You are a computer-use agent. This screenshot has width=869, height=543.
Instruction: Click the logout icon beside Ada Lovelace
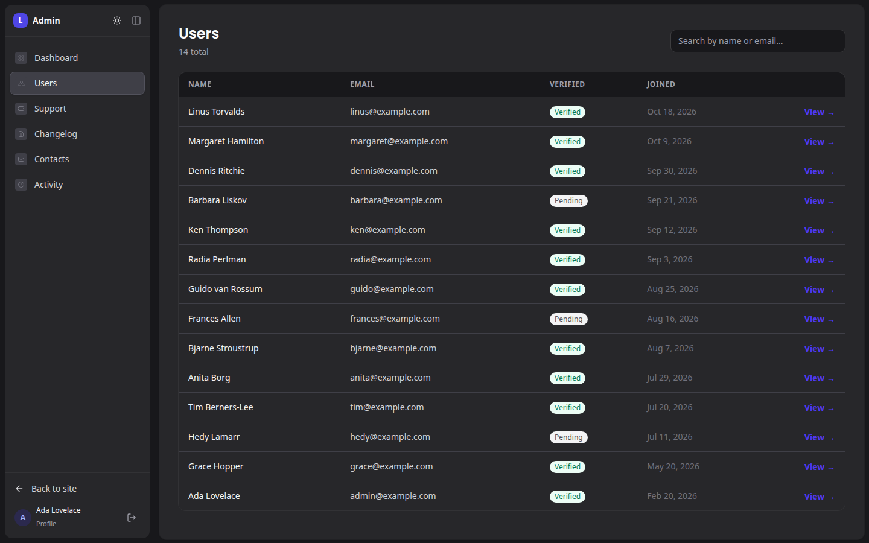132,518
